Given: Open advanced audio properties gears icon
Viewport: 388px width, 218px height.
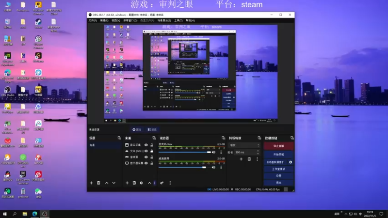Looking at the screenshot, I should point(162,183).
